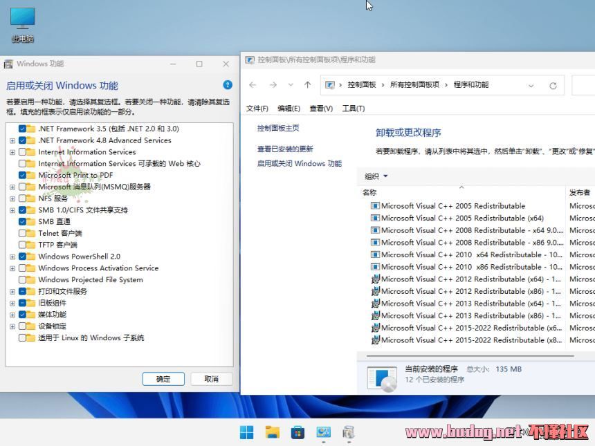This screenshot has width=595, height=446.
Task: Click the 确定 button in Windows Features dialog
Action: [163, 379]
